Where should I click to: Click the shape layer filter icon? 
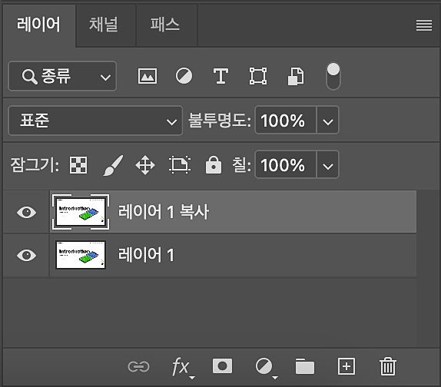[258, 76]
